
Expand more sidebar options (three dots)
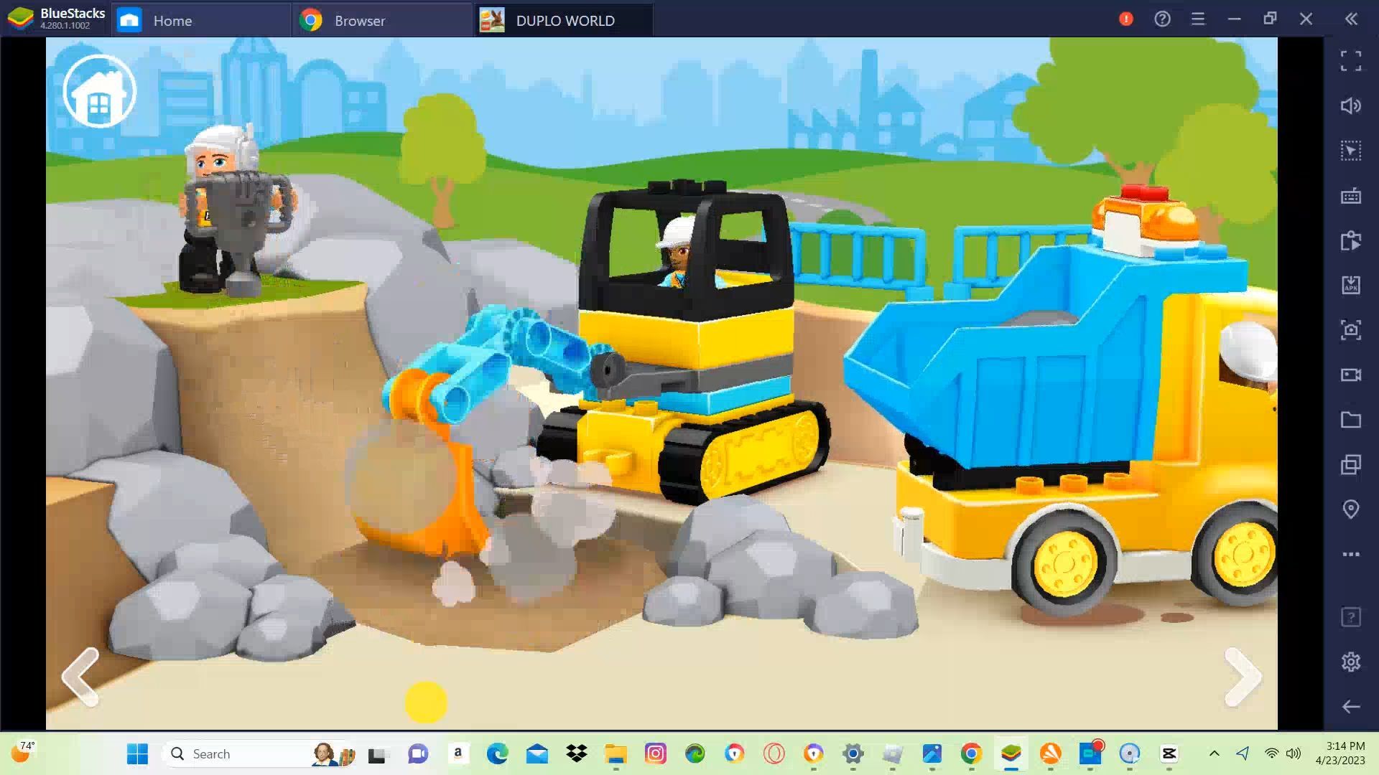tap(1350, 554)
